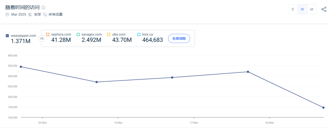Viewport: 328px width, 128px height.
Task: Check the ulta.com competitor box
Action: pos(109,34)
